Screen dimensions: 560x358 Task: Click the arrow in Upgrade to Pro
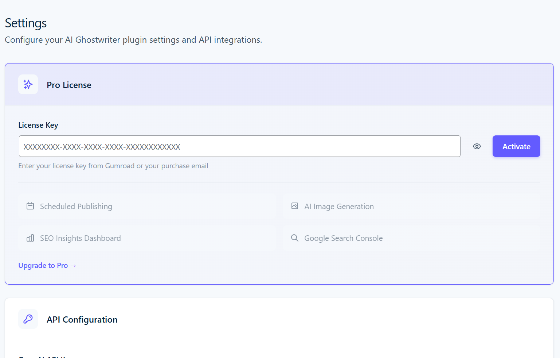pyautogui.click(x=73, y=266)
